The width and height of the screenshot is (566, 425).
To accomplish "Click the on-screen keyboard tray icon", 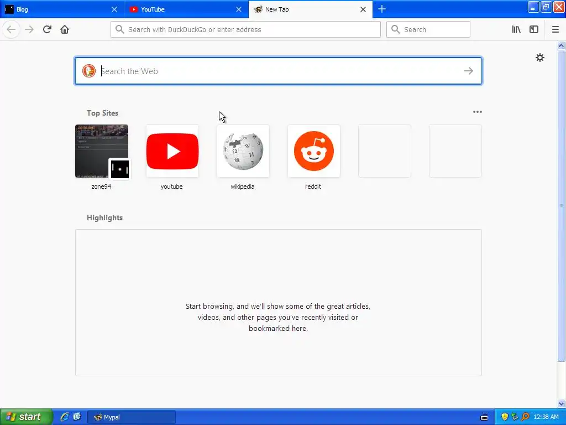I will (x=484, y=417).
